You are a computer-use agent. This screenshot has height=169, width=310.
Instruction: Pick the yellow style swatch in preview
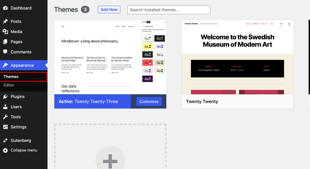tap(147, 47)
